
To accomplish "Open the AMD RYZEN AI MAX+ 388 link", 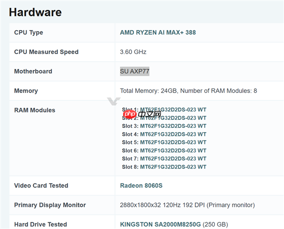I will click(x=158, y=32).
